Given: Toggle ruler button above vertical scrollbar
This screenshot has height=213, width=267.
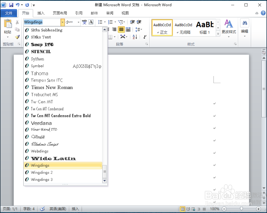Looking at the screenshot, I should click(264, 52).
